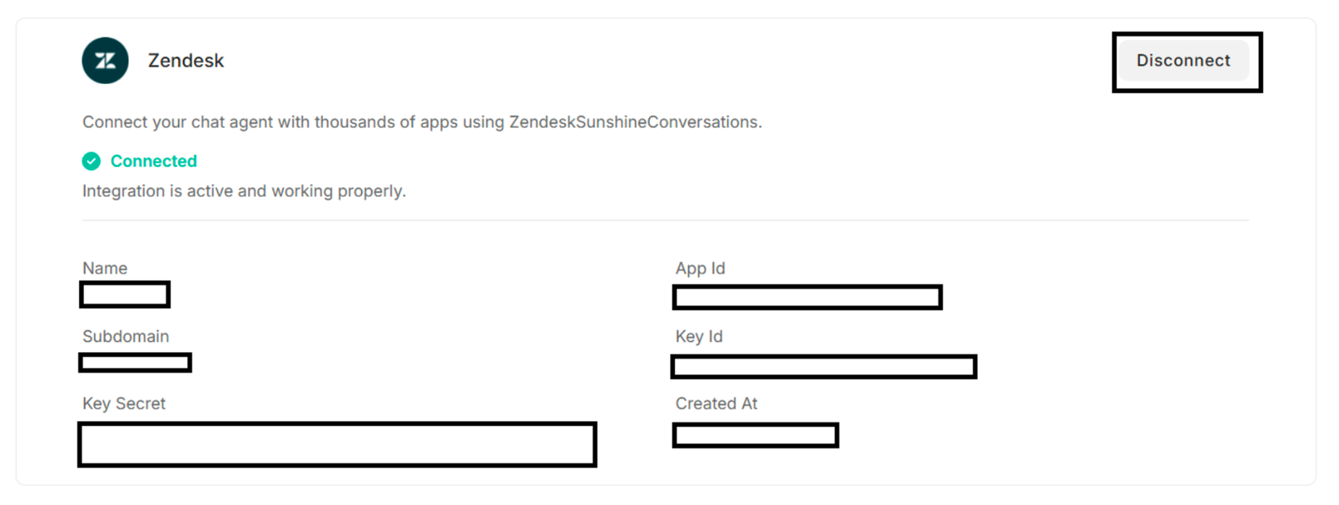Click the Subdomain label
1339x505 pixels.
click(125, 336)
